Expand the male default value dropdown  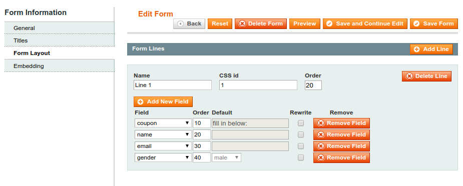click(226, 157)
